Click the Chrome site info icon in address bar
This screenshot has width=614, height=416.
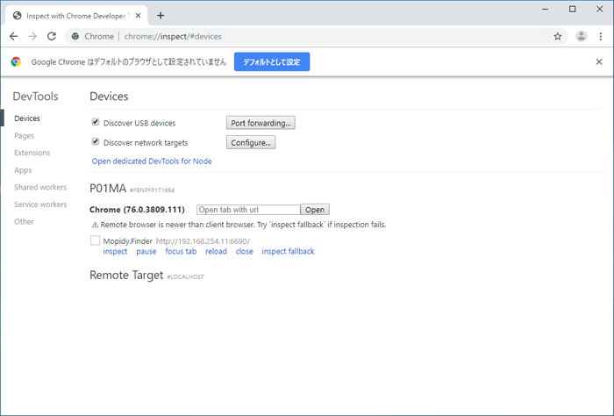75,37
